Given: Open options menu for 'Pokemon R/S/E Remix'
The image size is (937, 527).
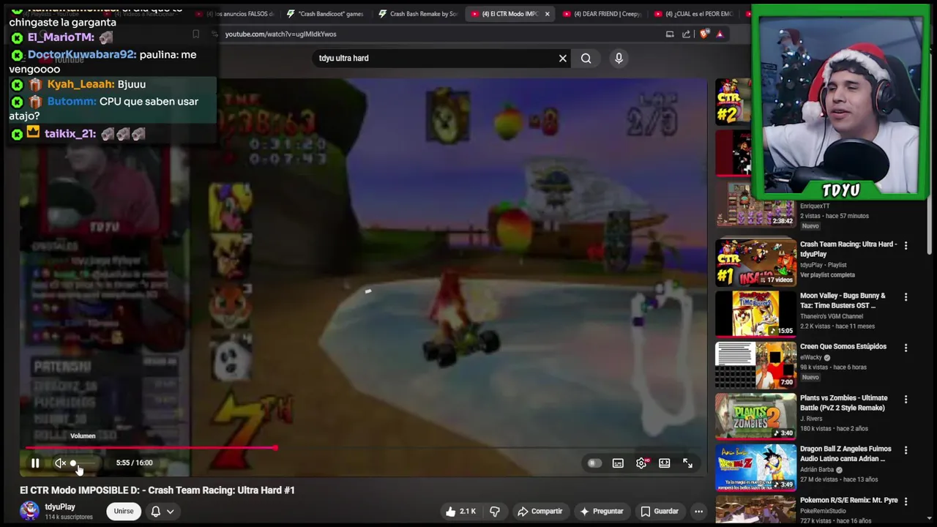Looking at the screenshot, I should click(x=906, y=501).
